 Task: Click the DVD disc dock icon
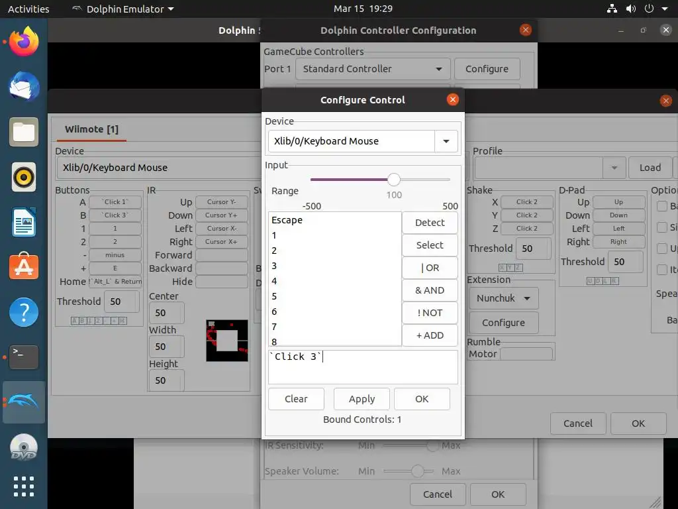(x=24, y=447)
